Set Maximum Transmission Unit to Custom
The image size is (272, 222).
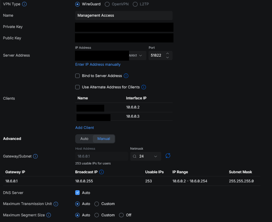pyautogui.click(x=97, y=204)
